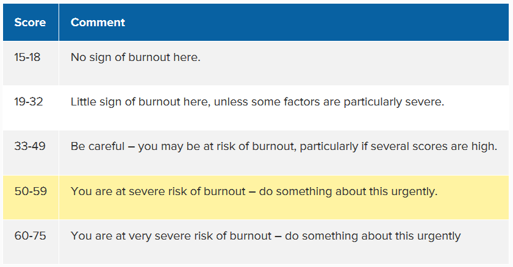The height and width of the screenshot is (267, 513).
Task: Click 'very severe risk of burnout' comment
Action: click(265, 236)
